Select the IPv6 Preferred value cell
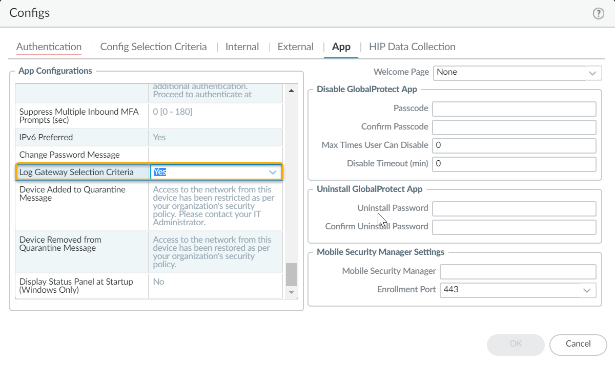 coord(215,137)
